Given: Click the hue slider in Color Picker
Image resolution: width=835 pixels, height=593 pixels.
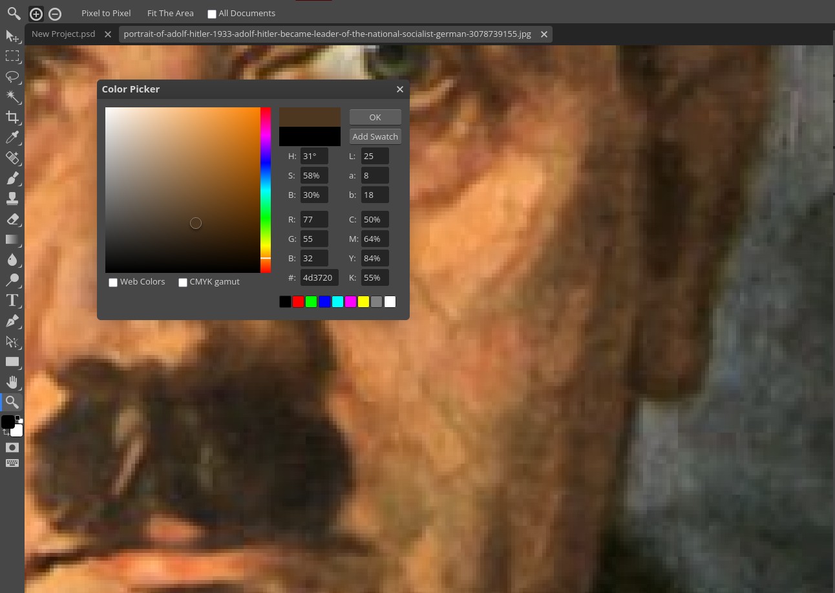Looking at the screenshot, I should click(x=266, y=190).
